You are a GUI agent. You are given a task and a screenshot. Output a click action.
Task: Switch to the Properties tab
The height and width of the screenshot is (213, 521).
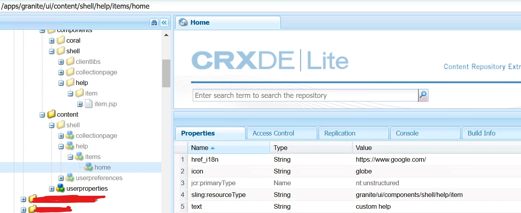pos(210,133)
